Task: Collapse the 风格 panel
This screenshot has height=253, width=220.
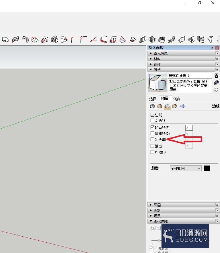Action: coord(184,70)
